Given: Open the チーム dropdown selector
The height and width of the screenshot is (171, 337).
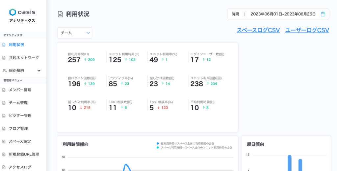Looking at the screenshot, I should pos(75,33).
